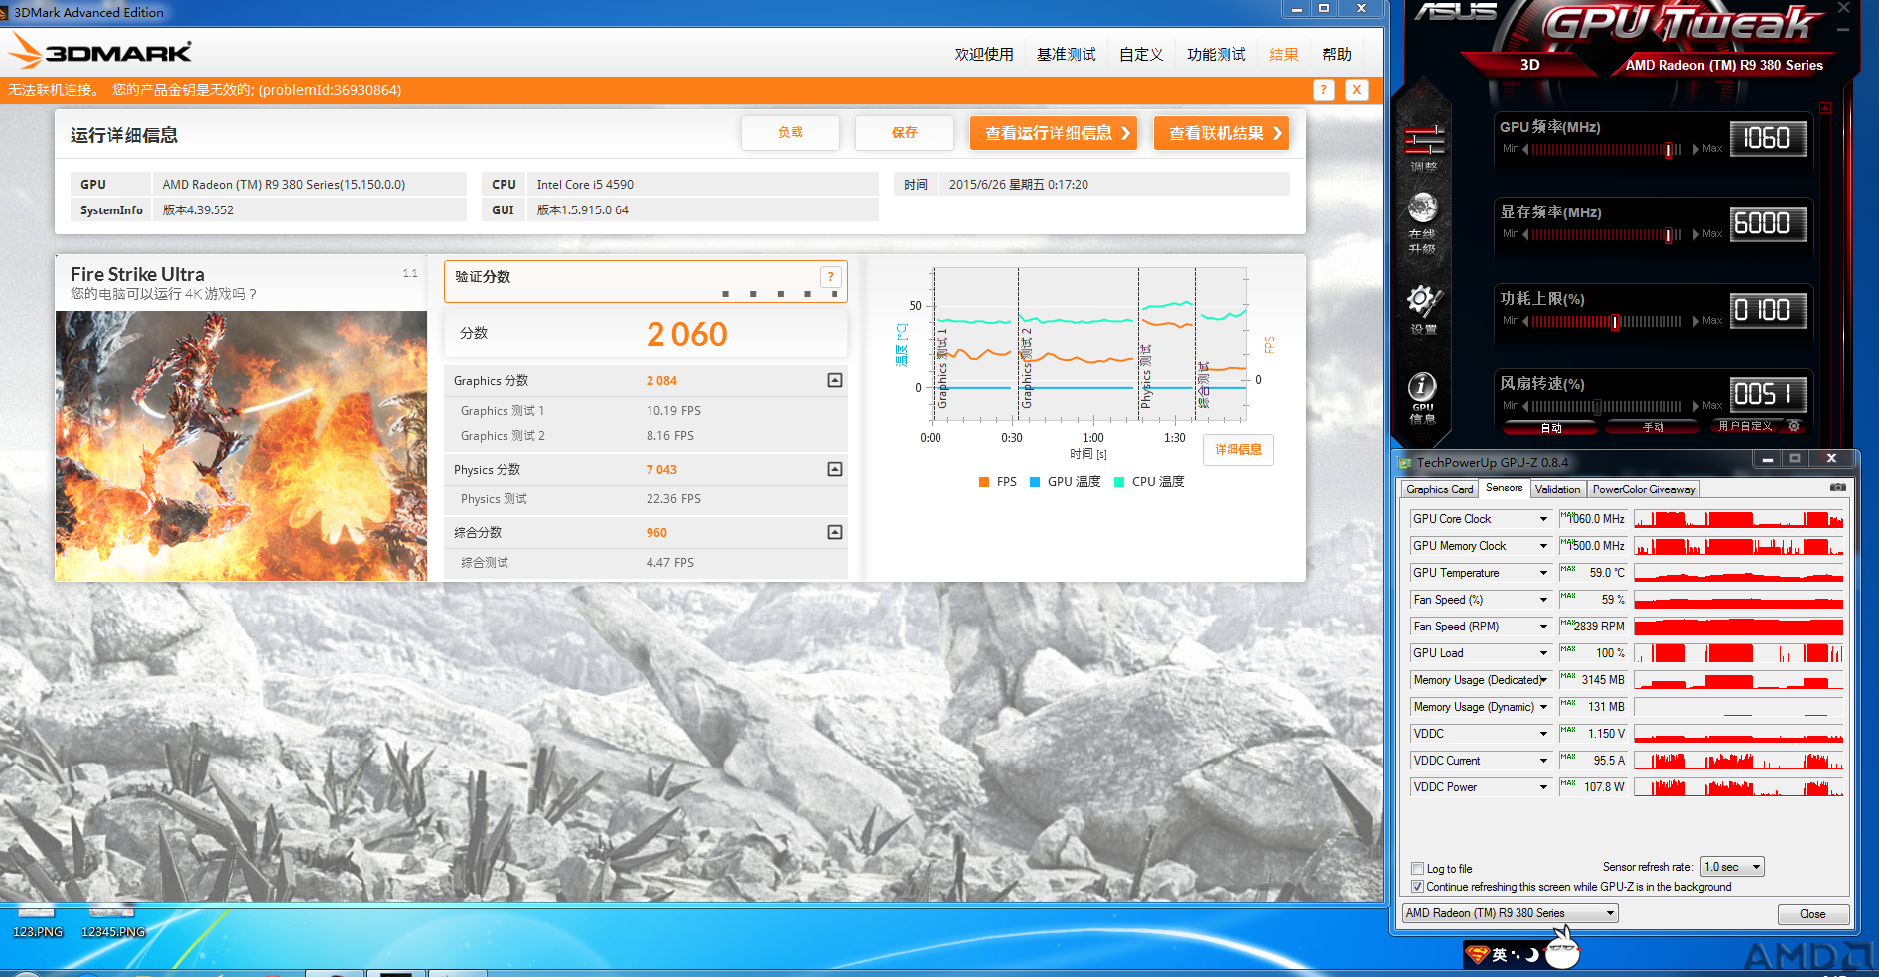This screenshot has height=977, width=1879.
Task: Click the GPU-Z title bar app icon
Action: (x=1405, y=463)
